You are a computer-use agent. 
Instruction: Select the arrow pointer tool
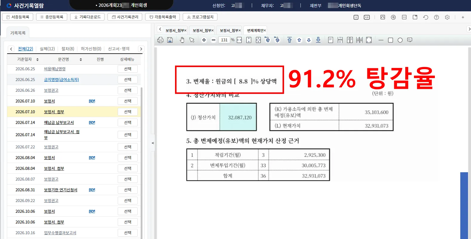coord(192,40)
